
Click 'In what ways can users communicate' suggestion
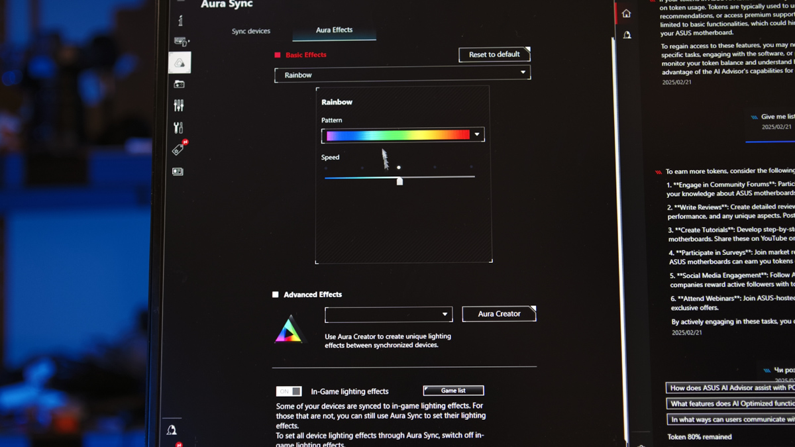tap(731, 419)
